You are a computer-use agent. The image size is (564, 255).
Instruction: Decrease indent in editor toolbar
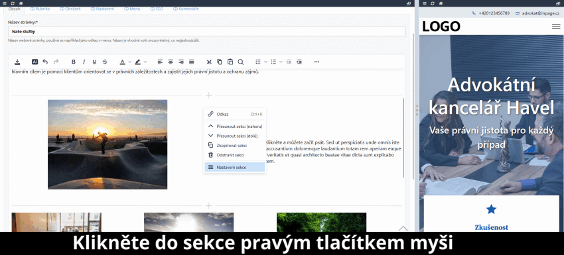[289, 62]
